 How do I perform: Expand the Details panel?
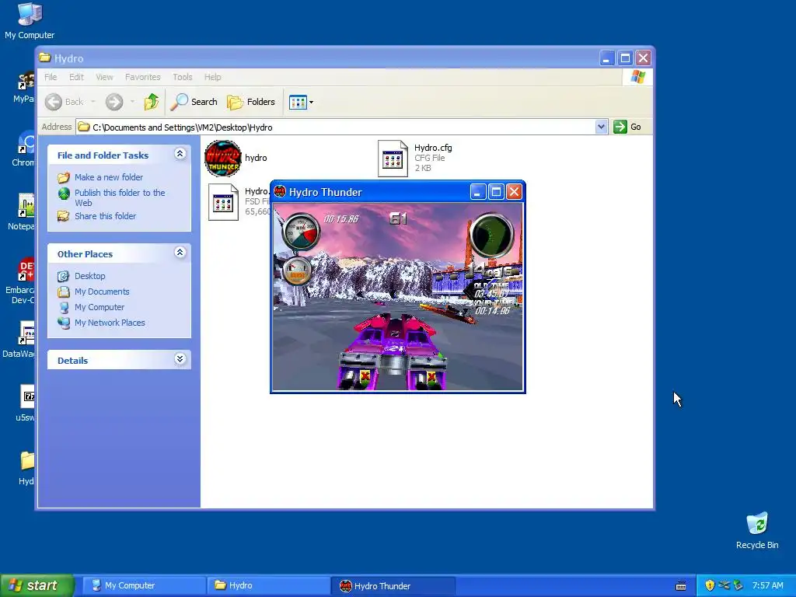(x=180, y=359)
